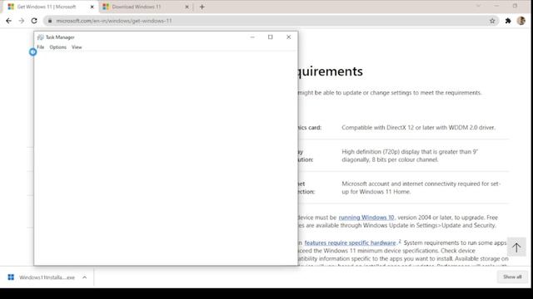Click the Windows logo on download item
The height and width of the screenshot is (299, 533).
pos(11,277)
